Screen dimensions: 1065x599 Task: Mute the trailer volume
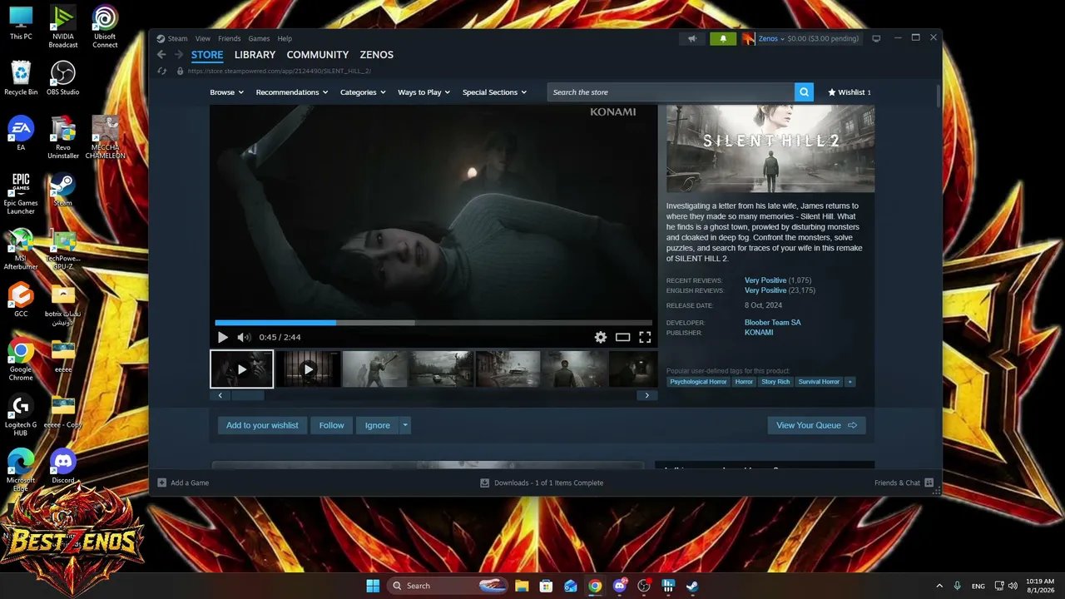(244, 337)
